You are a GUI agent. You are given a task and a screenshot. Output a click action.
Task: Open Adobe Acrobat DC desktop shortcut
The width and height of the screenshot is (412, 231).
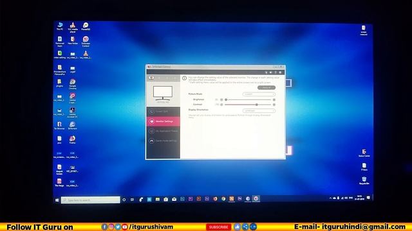coord(73,113)
